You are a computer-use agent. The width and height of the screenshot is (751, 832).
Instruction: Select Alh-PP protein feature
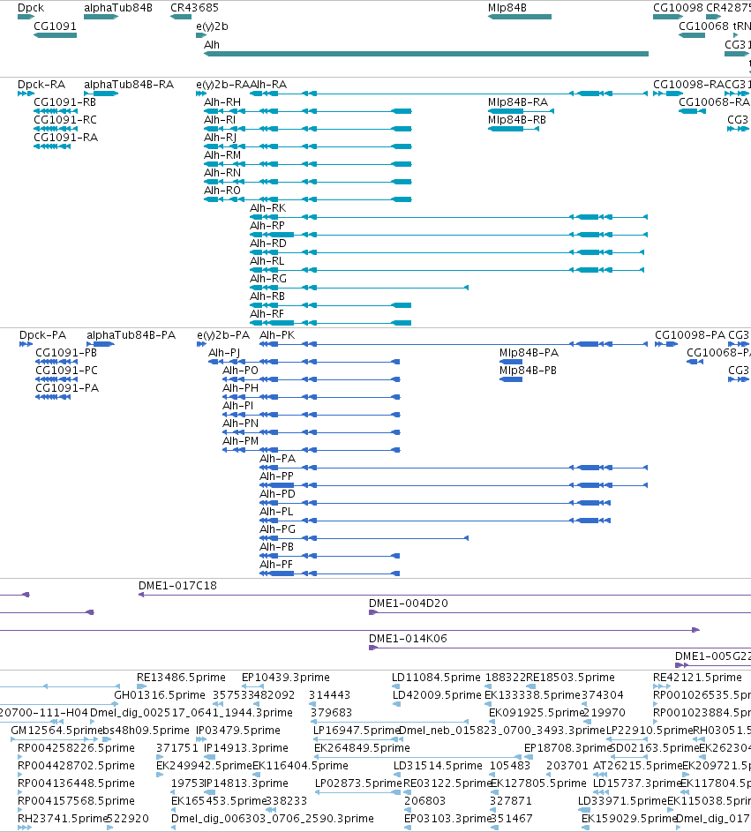[454, 485]
